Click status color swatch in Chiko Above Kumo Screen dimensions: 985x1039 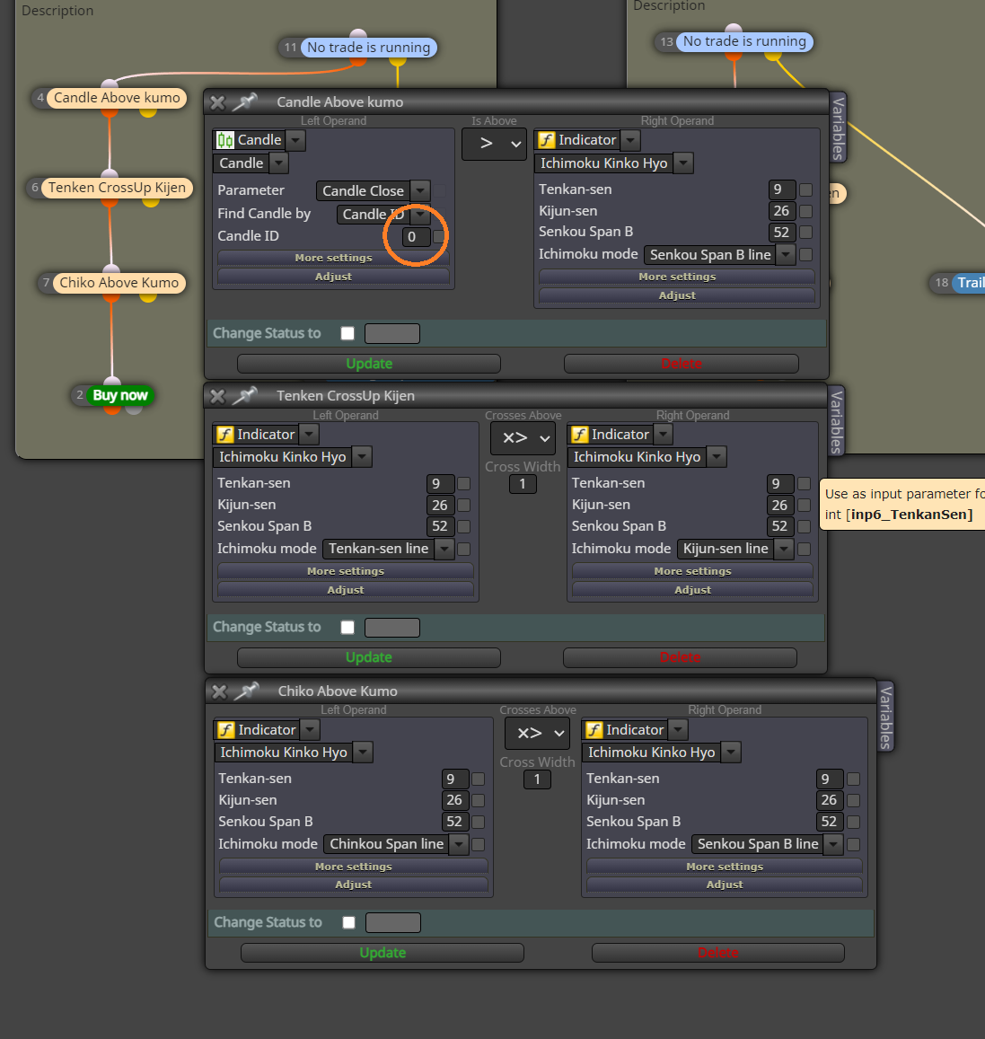click(x=393, y=922)
